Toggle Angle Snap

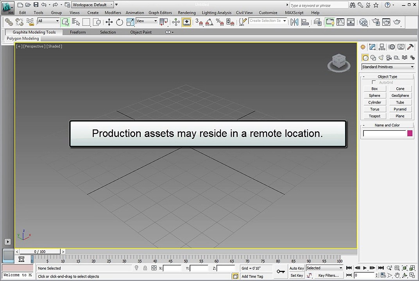click(209, 22)
